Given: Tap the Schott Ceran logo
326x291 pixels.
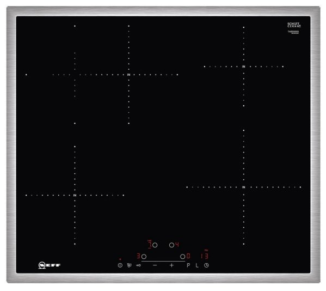Looking at the screenshot, I should pyautogui.click(x=294, y=25).
